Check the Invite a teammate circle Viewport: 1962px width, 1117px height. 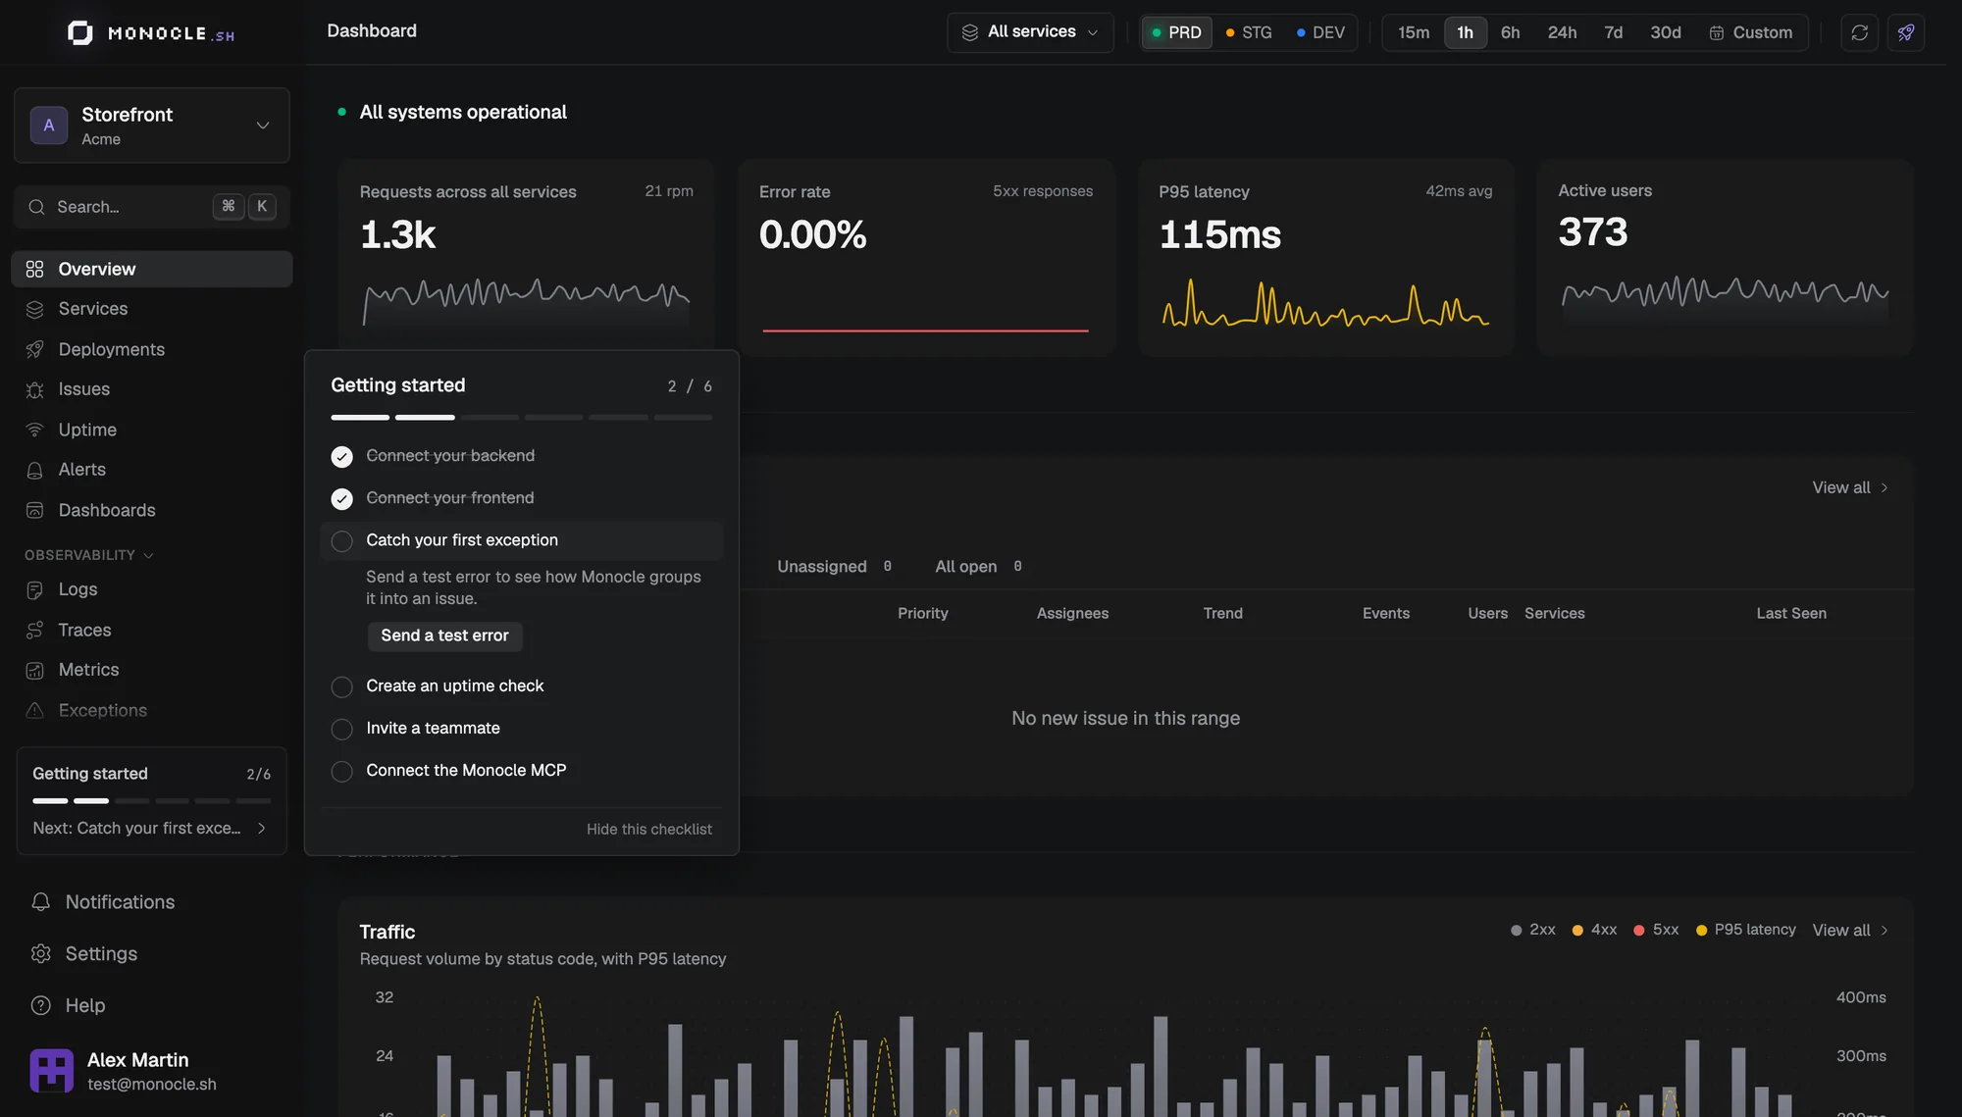341,730
